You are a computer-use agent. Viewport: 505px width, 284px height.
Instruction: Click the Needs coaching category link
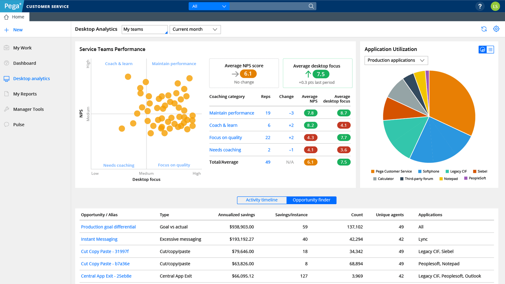pos(225,150)
